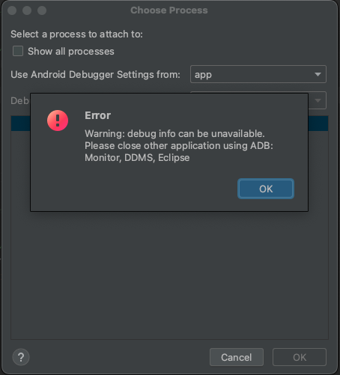Enable the Show all processes checkbox
The height and width of the screenshot is (375, 340).
[x=18, y=51]
